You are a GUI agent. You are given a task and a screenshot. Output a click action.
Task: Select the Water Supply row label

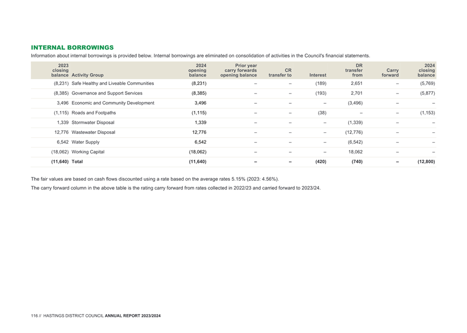click(x=86, y=142)
